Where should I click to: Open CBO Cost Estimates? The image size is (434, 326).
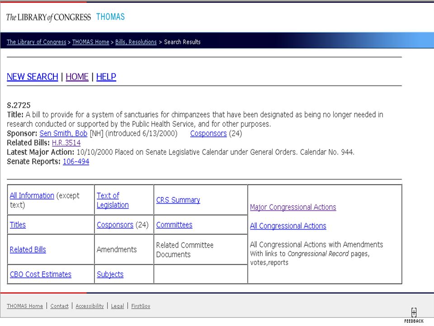tap(40, 274)
